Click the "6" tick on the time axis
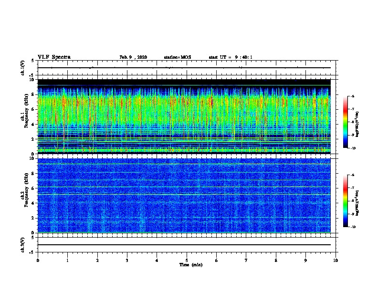 217,261
